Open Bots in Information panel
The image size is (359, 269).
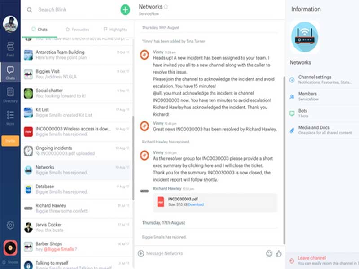pos(323,113)
